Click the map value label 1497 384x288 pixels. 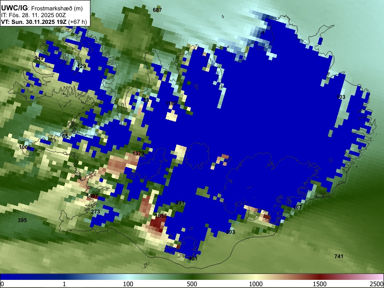92,196
